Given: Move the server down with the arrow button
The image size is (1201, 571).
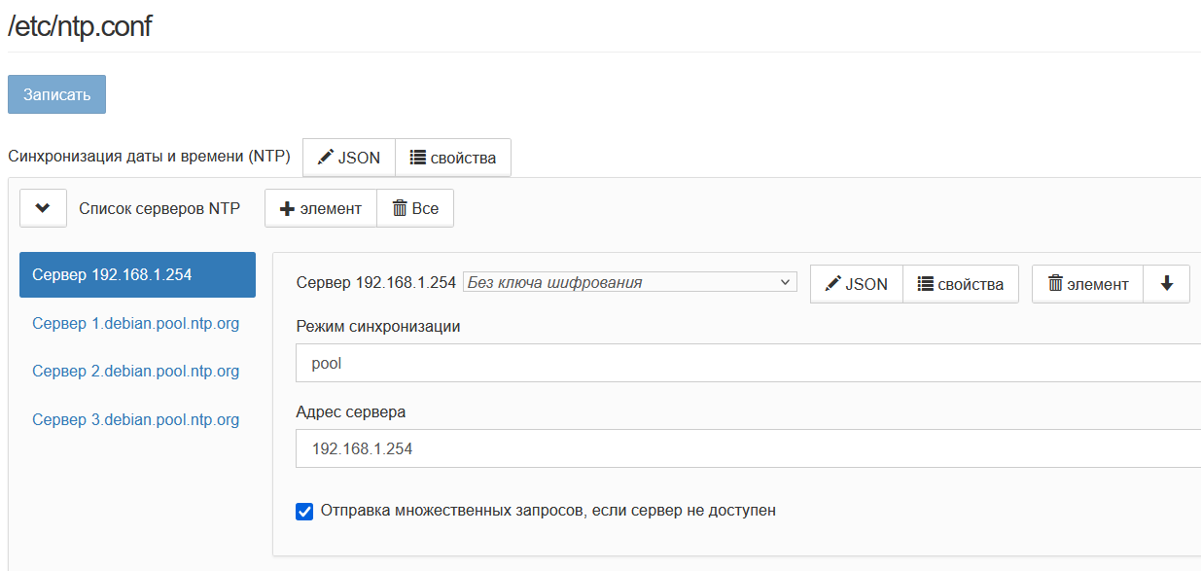Looking at the screenshot, I should 1167,284.
